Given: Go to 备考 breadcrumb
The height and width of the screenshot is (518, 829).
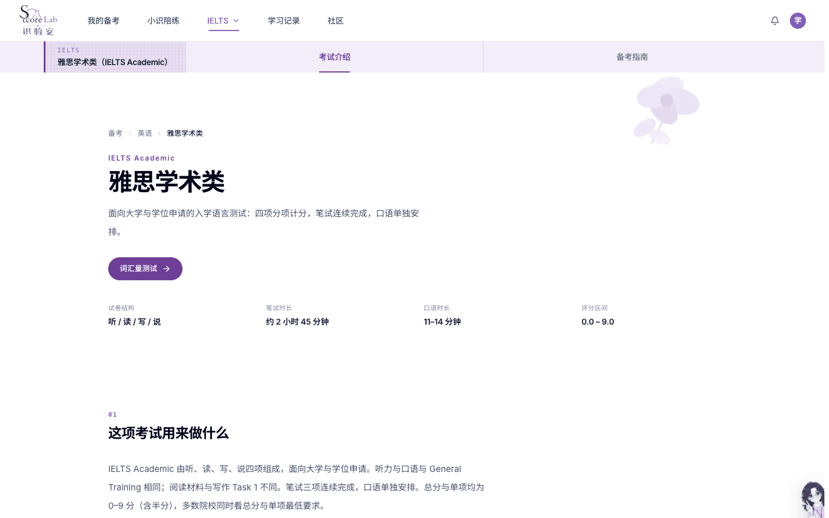Looking at the screenshot, I should pos(115,134).
